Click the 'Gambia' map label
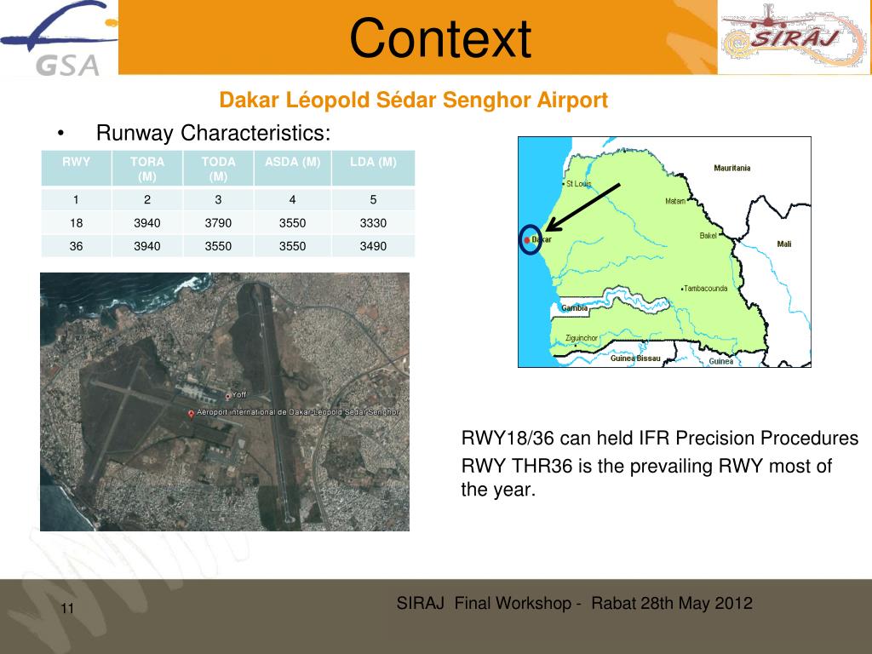 [x=574, y=308]
